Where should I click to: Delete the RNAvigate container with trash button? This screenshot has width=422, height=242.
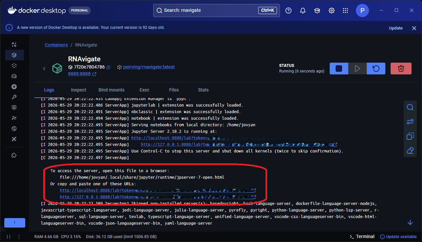[x=401, y=69]
